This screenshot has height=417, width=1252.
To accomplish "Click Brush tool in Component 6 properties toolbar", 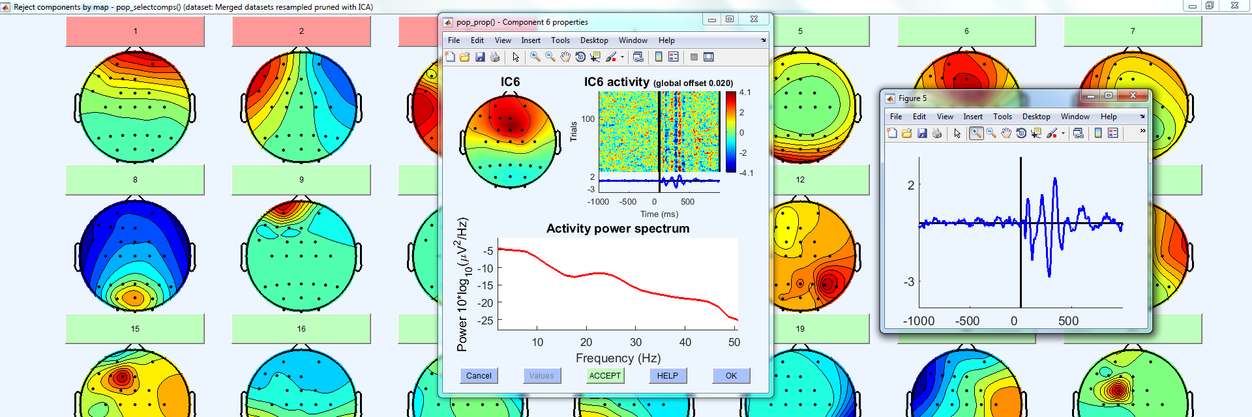I will click(611, 57).
